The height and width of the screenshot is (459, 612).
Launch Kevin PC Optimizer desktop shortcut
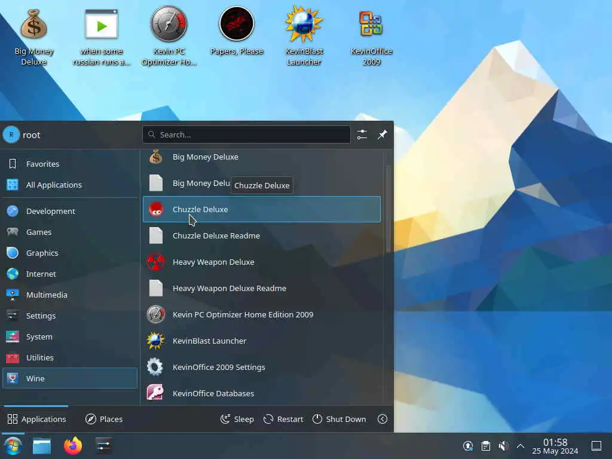169,36
